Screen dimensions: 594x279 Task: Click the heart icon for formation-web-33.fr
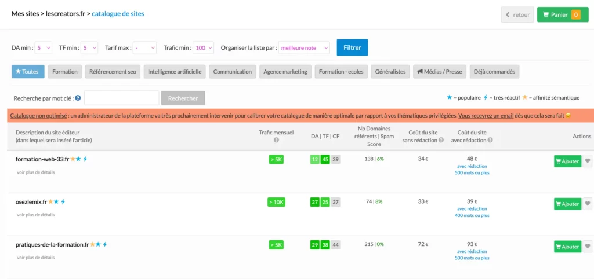(588, 161)
